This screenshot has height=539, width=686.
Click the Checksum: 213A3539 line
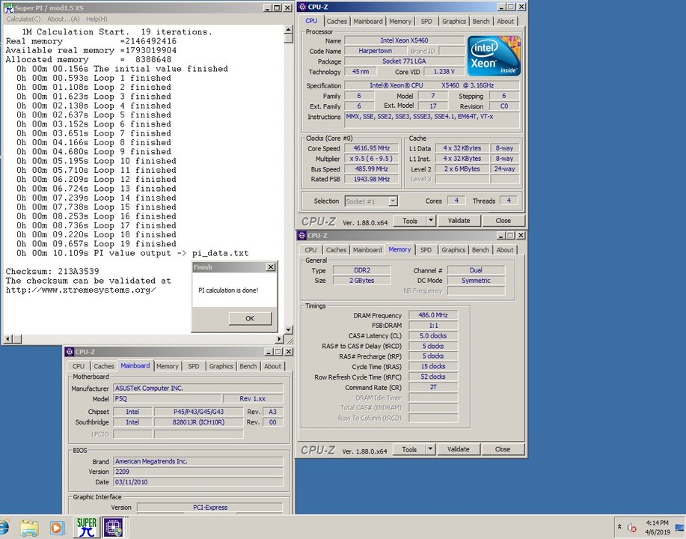[x=52, y=272]
